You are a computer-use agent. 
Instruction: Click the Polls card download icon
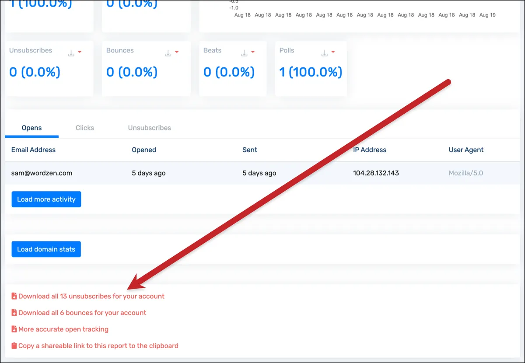pos(324,53)
